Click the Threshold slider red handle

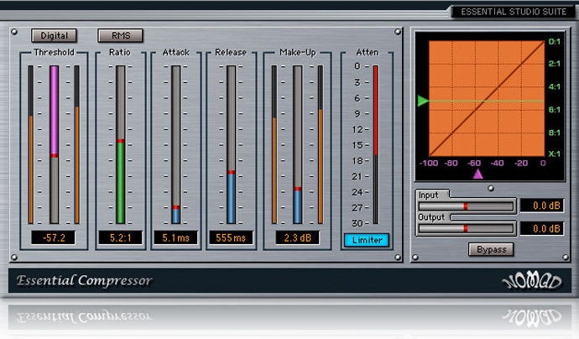(x=55, y=155)
